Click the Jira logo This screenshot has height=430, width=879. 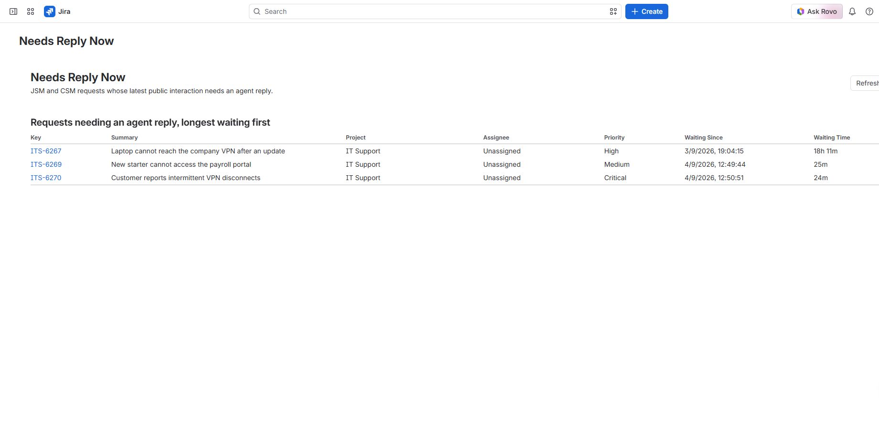(x=57, y=11)
